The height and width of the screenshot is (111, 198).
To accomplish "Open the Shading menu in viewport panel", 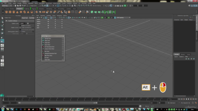I will (43, 16).
